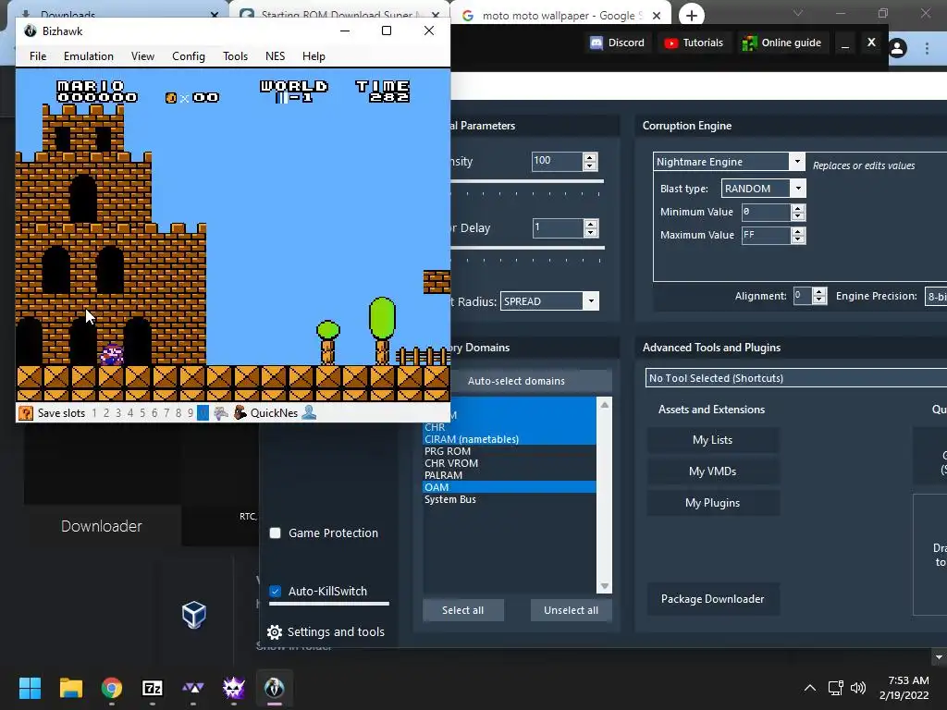947x710 pixels.
Task: Open the Nightmare Engine dropdown
Action: [797, 161]
